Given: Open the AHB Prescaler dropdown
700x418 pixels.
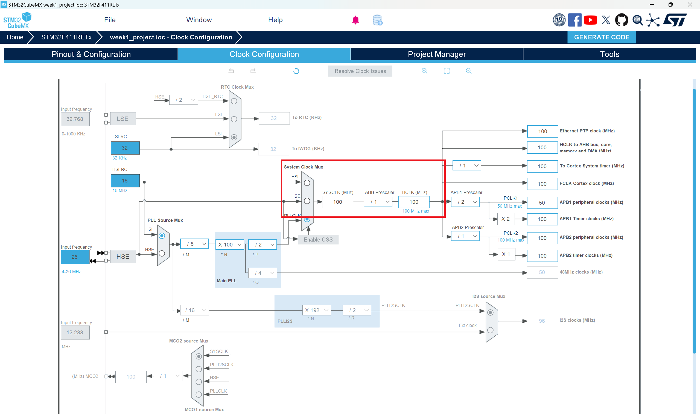Looking at the screenshot, I should [378, 202].
